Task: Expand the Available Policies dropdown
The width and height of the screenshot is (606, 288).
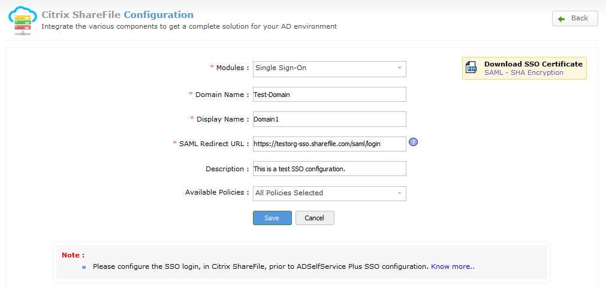Action: point(329,193)
